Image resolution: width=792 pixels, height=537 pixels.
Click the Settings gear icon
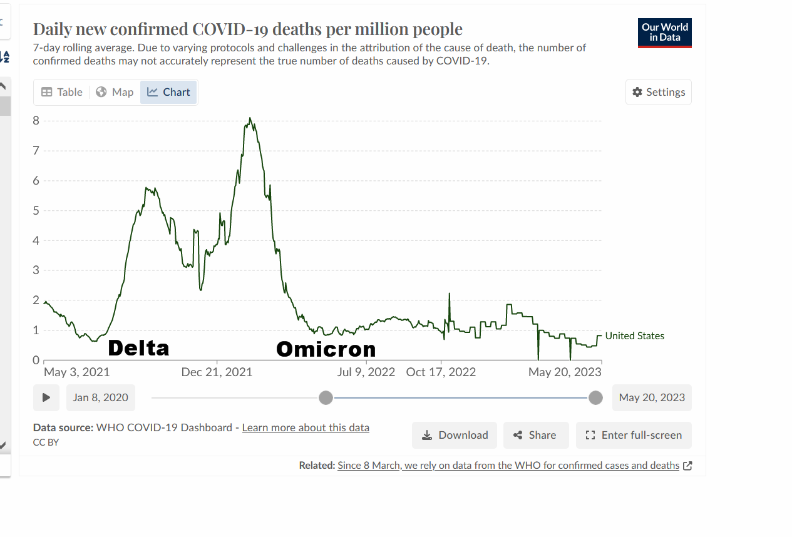tap(637, 92)
